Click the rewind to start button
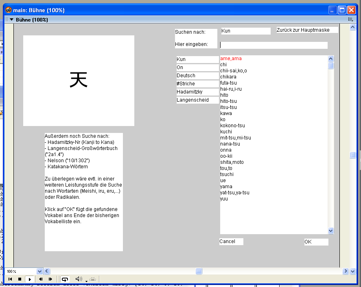 [x=10, y=279]
